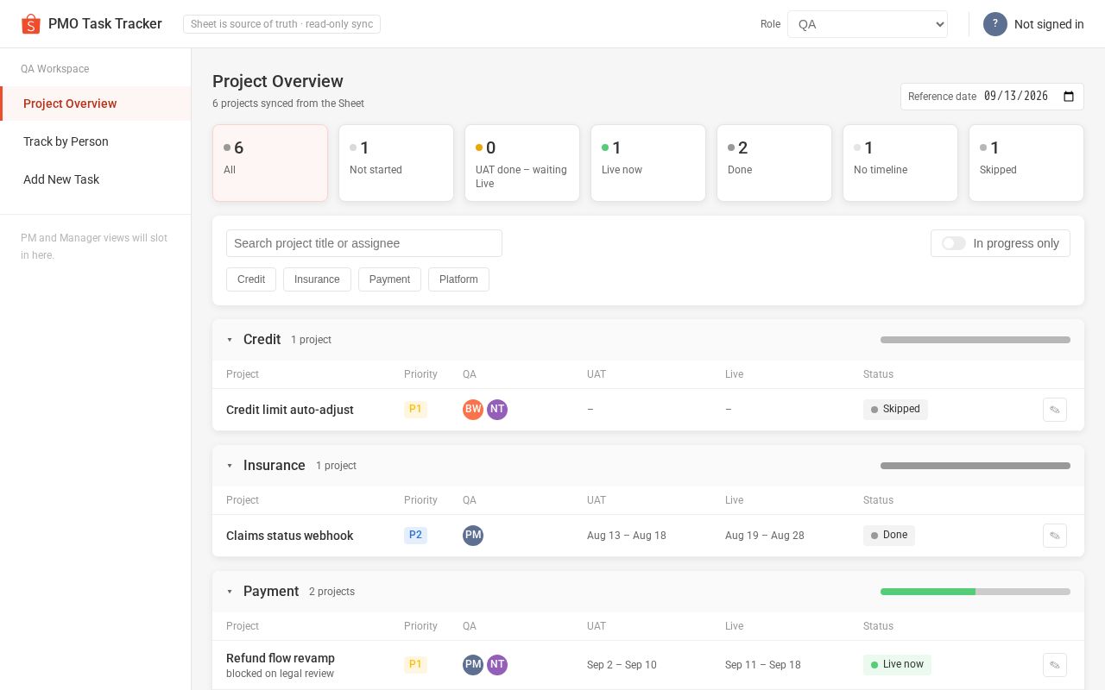Viewport: 1105px width, 690px height.
Task: Toggle the Credit filter chip
Action: 251,279
